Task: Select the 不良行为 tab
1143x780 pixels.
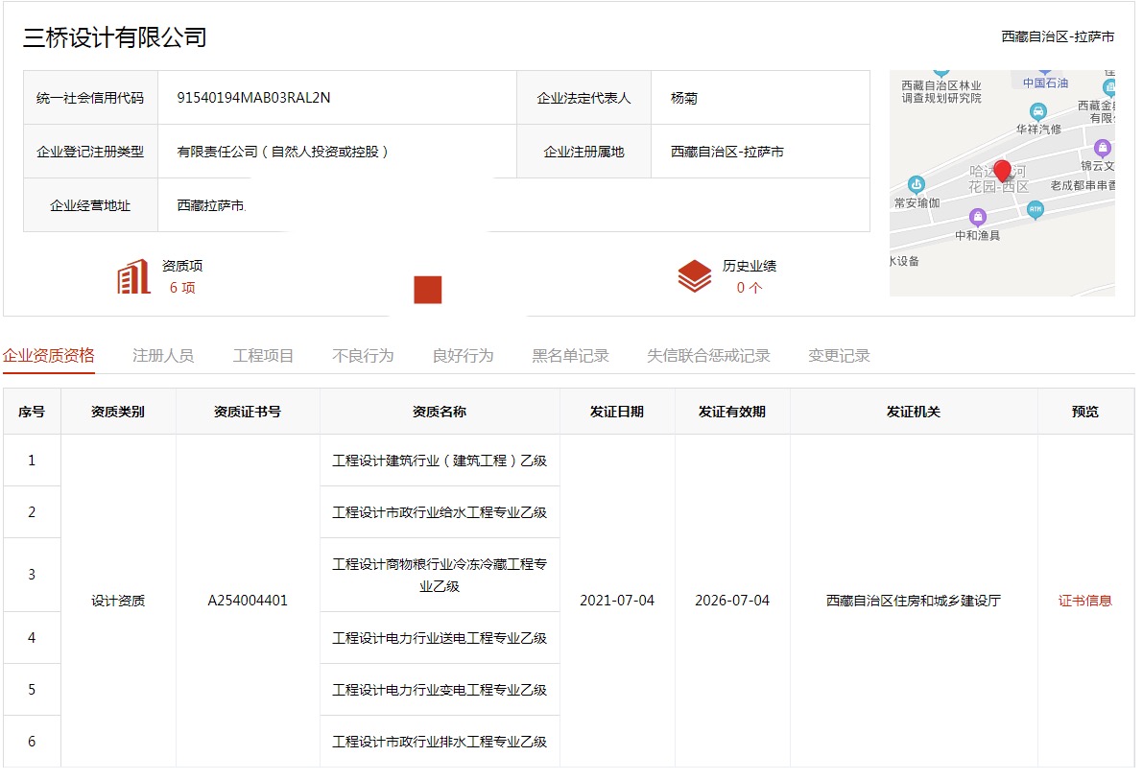Action: 363,356
